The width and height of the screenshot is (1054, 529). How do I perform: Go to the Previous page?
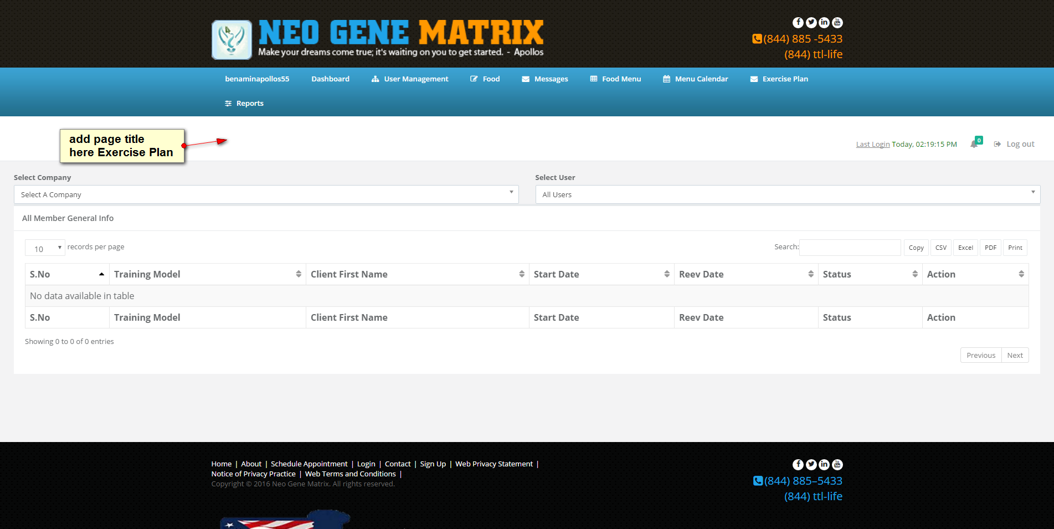(981, 355)
